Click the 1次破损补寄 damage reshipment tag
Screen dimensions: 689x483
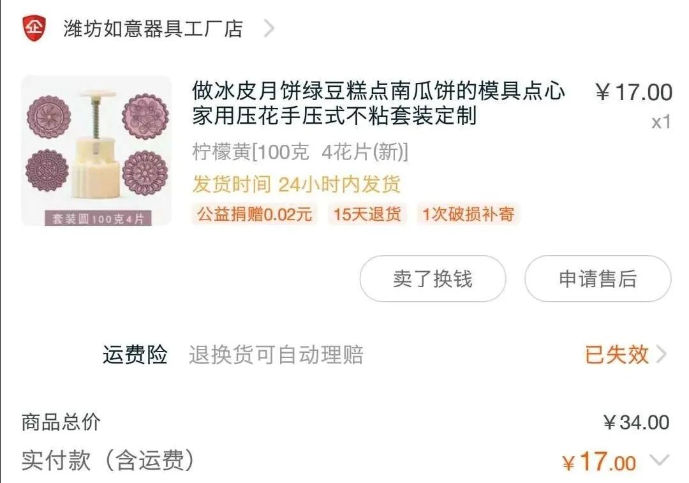coord(468,214)
